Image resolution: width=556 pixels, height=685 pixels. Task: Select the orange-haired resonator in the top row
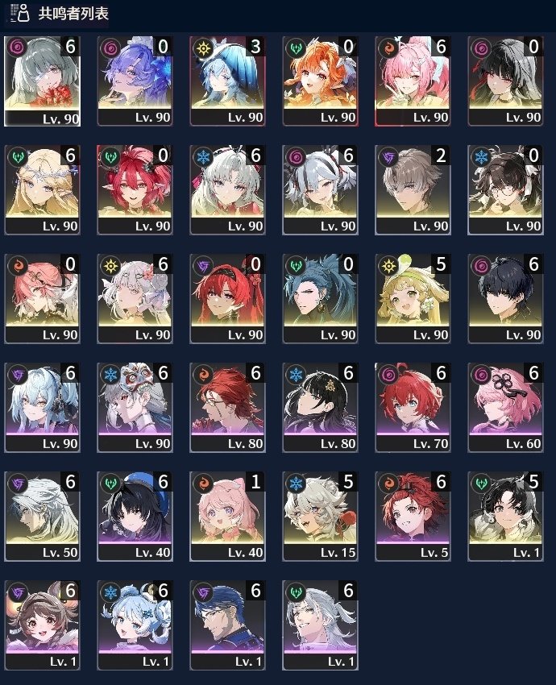(320, 81)
